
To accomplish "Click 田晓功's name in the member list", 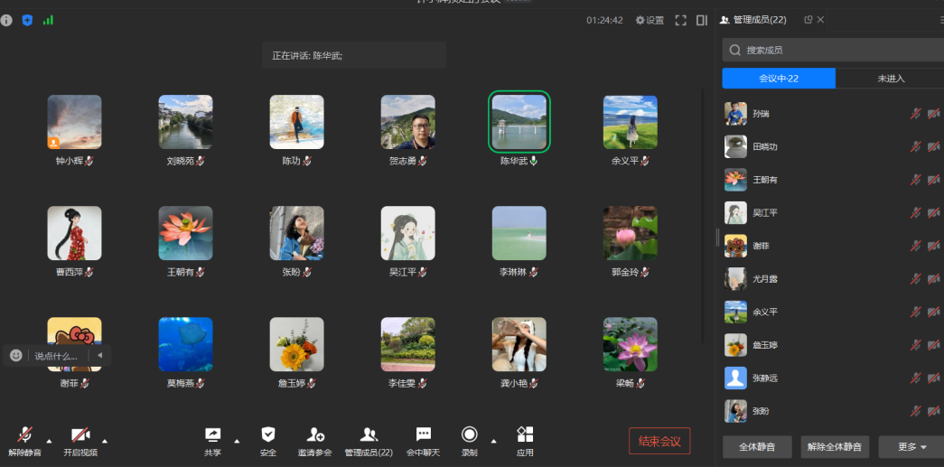I will pos(764,147).
